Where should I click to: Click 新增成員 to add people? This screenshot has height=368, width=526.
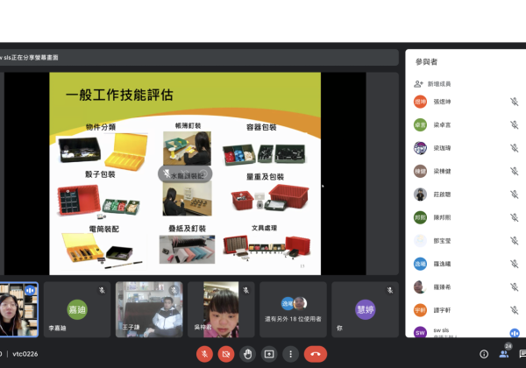(439, 84)
